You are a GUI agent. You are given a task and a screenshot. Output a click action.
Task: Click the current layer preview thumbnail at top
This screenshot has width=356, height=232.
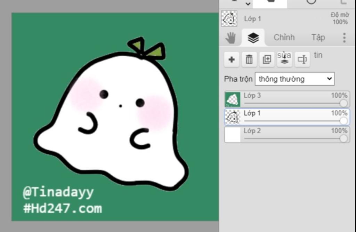[229, 19]
